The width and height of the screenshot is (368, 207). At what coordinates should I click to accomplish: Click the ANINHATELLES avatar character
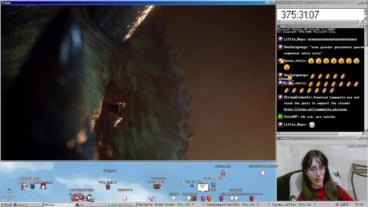[x=43, y=187]
